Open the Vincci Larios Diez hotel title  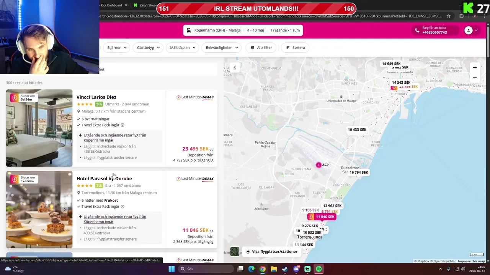pyautogui.click(x=96, y=97)
